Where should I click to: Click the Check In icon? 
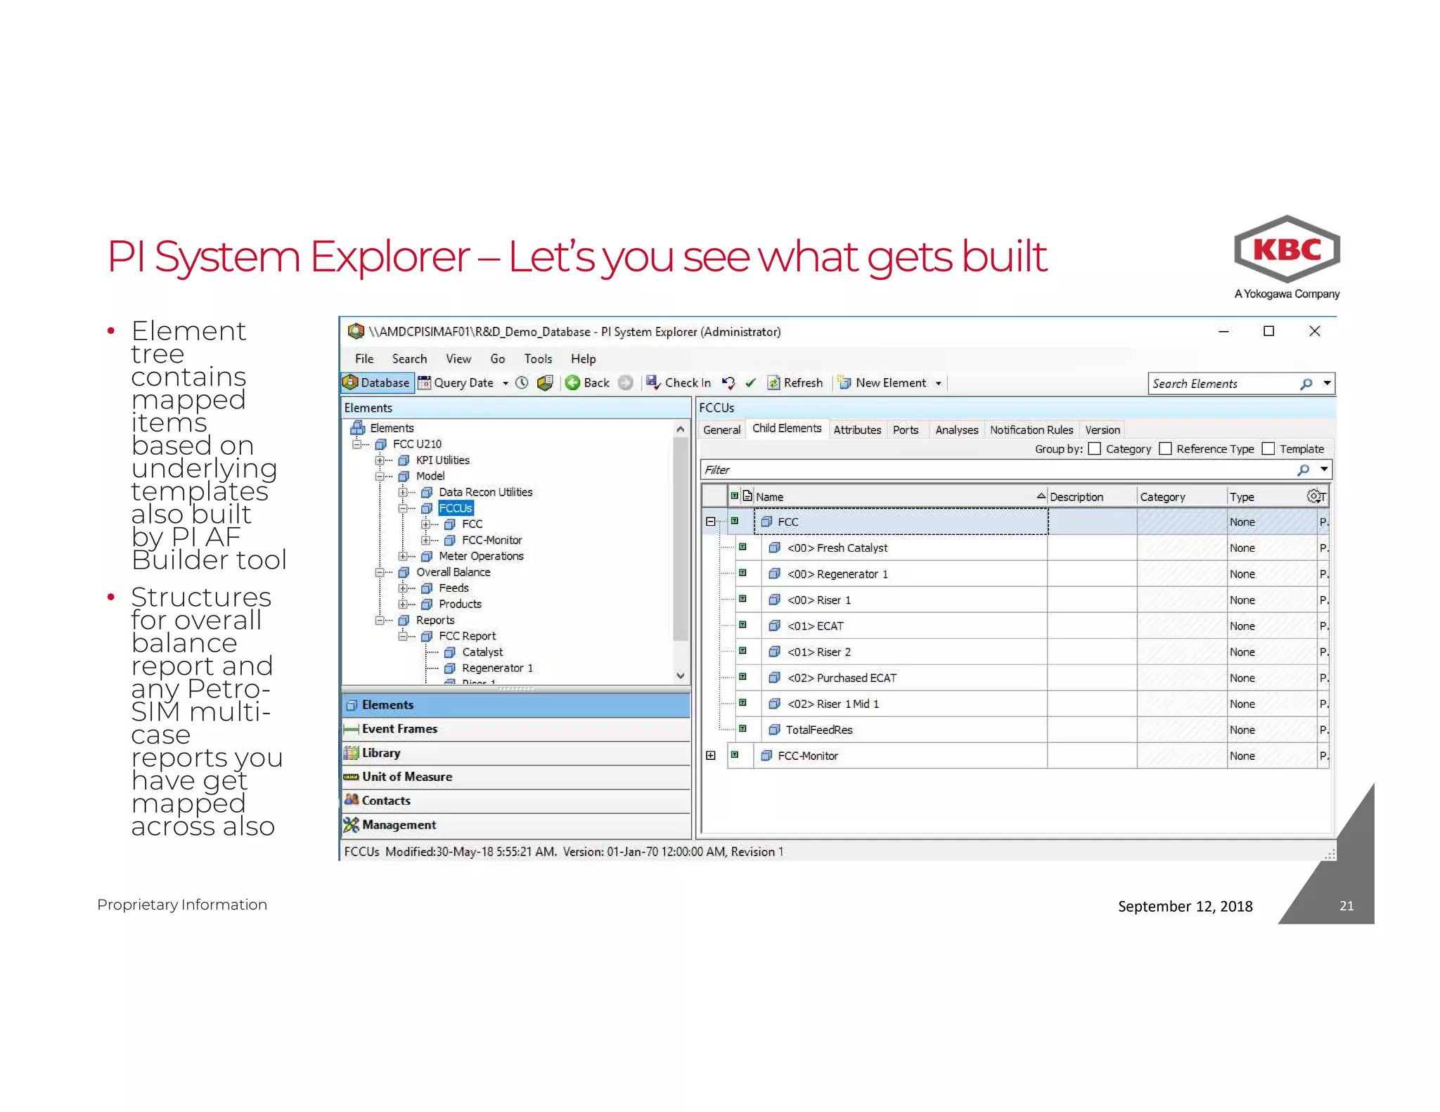653,382
